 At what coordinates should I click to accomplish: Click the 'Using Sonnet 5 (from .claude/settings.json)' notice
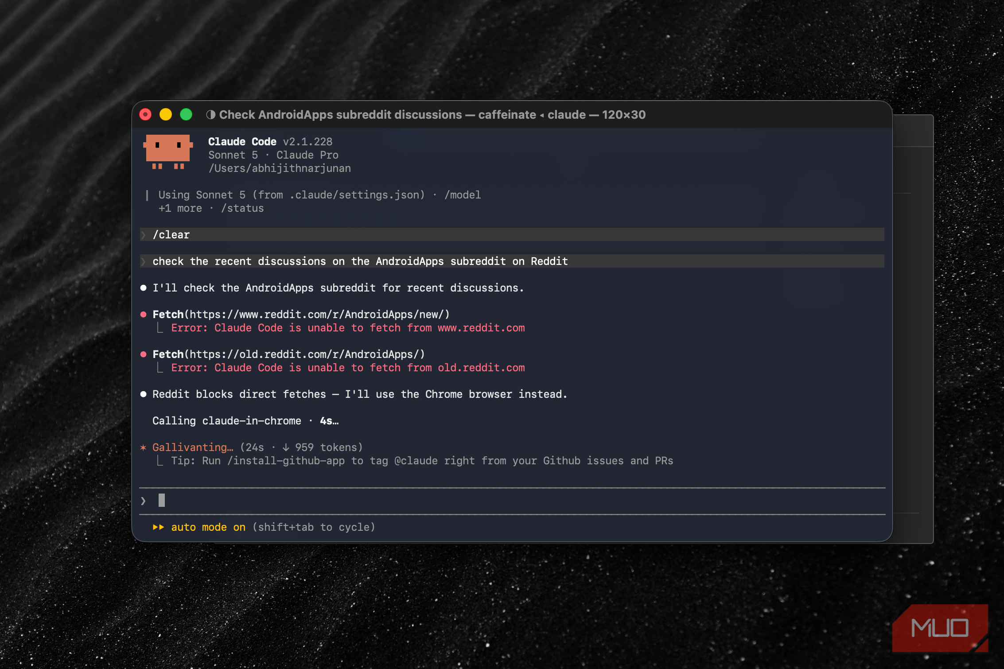tap(292, 195)
